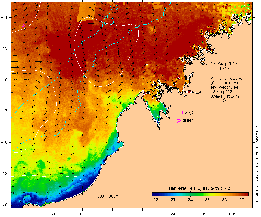Click the latitude label -15
This screenshot has height=217, width=261.
(4, 49)
